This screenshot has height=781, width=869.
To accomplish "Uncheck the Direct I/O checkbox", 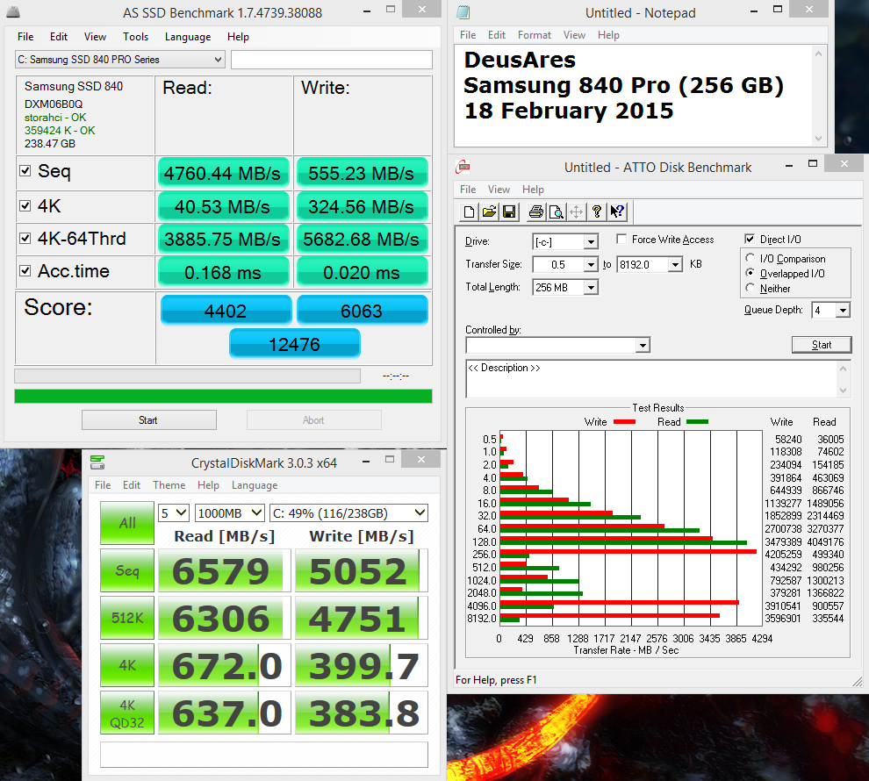I will click(750, 240).
